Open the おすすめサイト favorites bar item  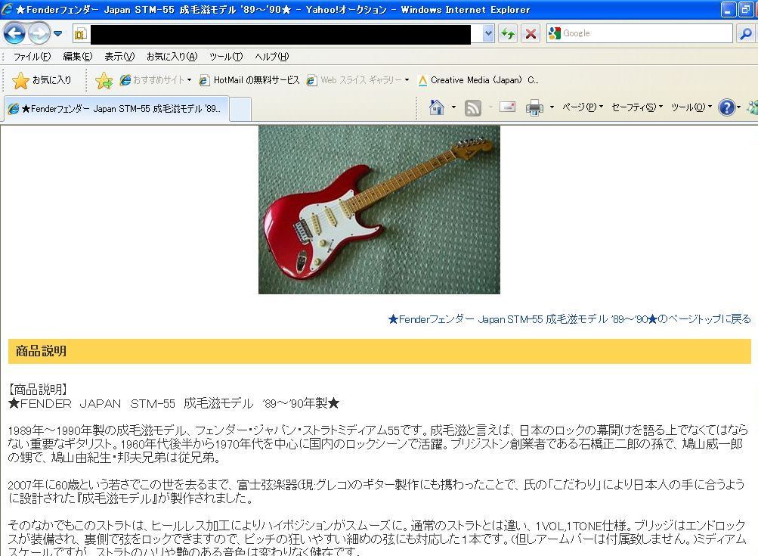[156, 80]
